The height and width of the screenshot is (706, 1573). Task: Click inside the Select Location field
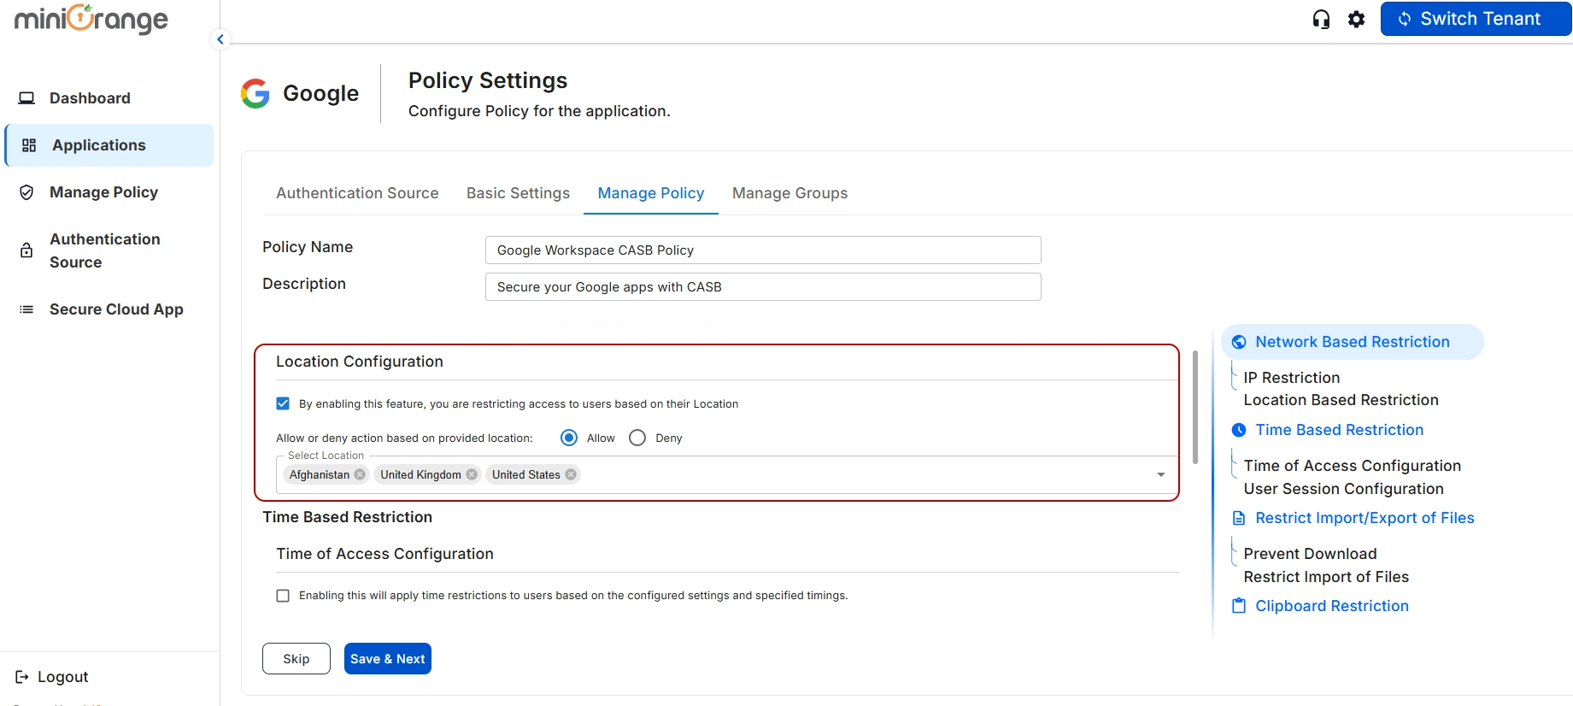coord(726,474)
